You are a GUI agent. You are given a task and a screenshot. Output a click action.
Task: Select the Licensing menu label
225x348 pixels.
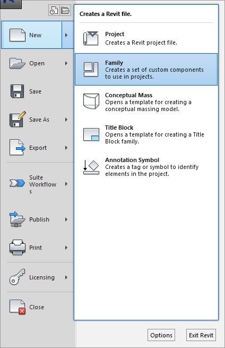tap(42, 277)
